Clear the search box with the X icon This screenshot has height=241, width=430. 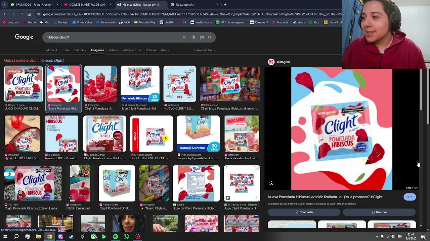click(184, 37)
